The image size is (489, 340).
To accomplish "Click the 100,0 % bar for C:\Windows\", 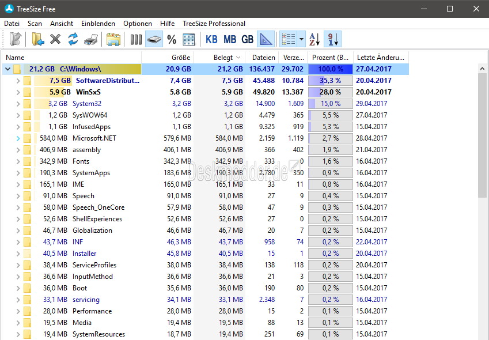I will (x=331, y=69).
